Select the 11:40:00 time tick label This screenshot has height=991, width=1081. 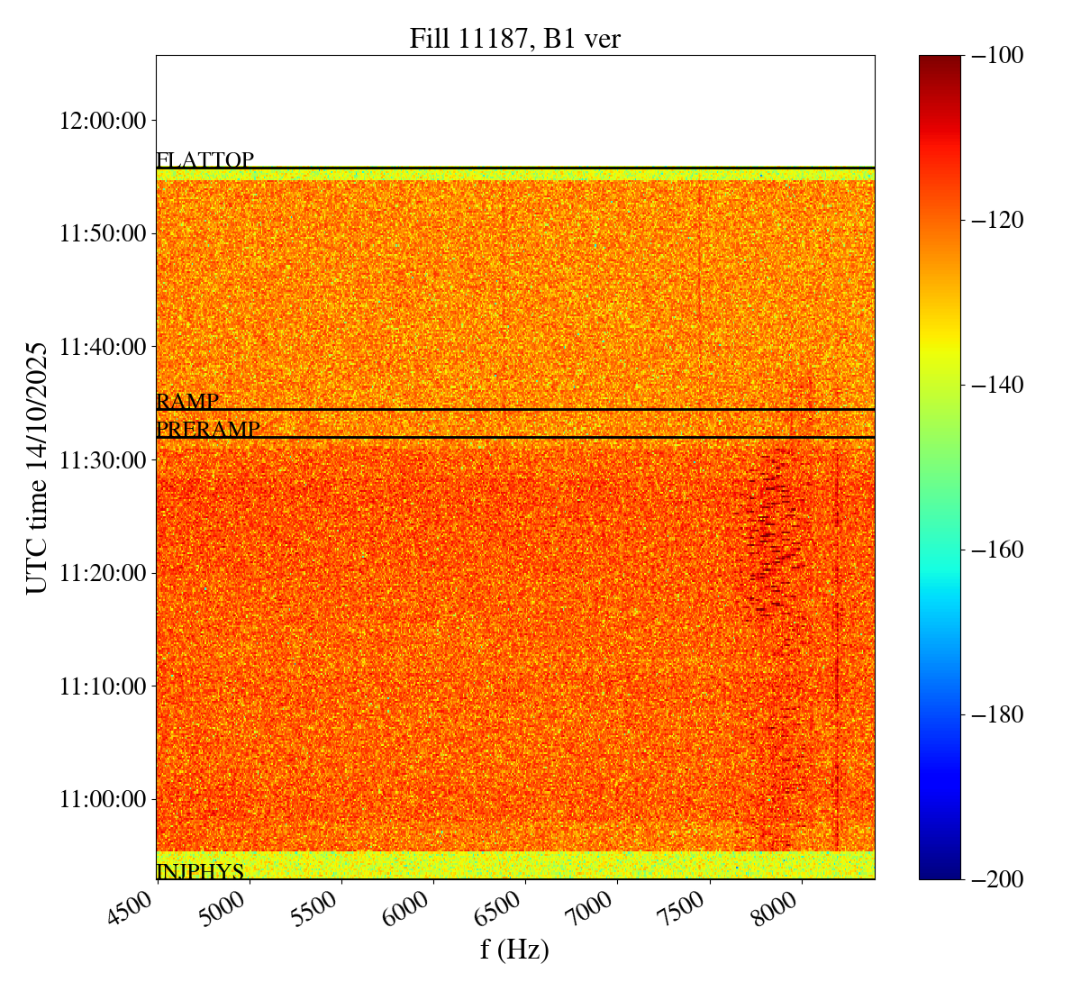click(103, 347)
